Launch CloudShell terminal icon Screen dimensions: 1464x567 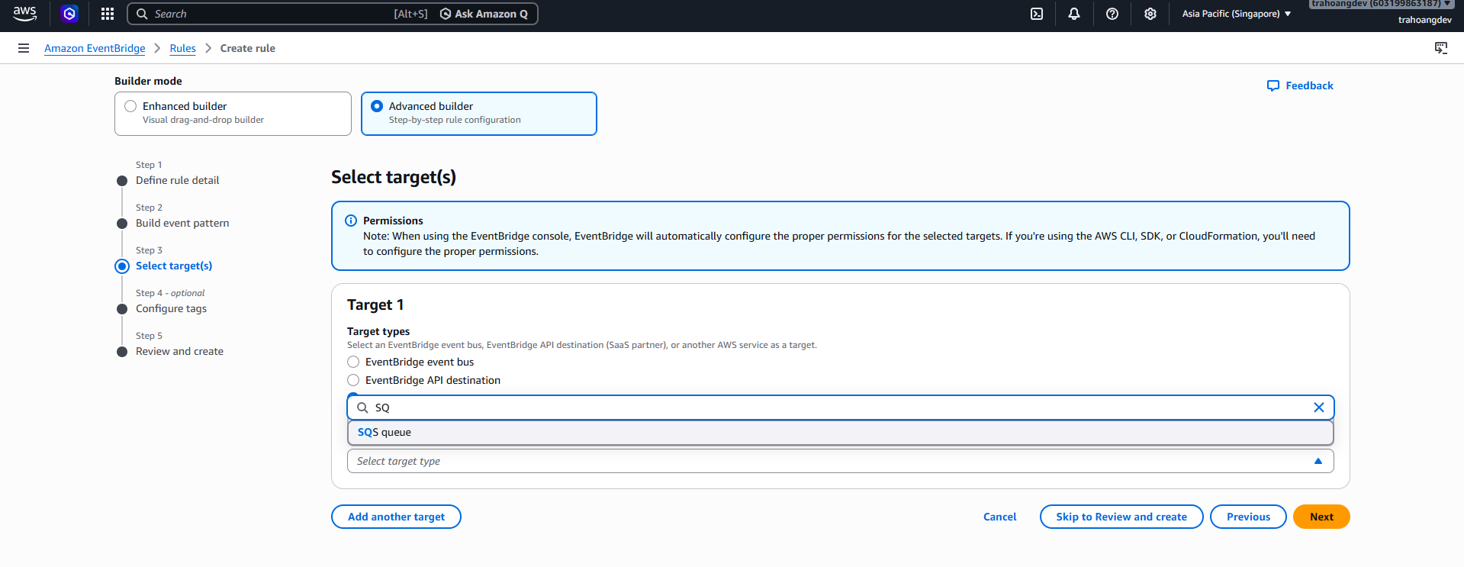pos(1037,14)
